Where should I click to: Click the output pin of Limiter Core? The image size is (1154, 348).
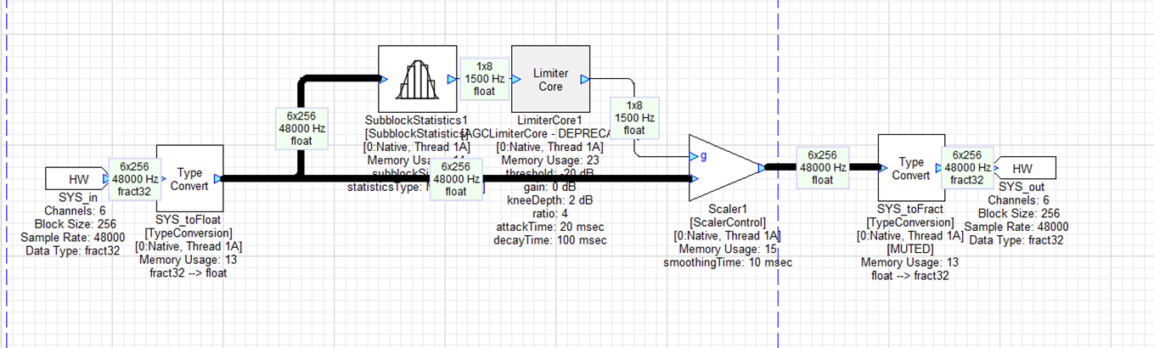pyautogui.click(x=584, y=80)
